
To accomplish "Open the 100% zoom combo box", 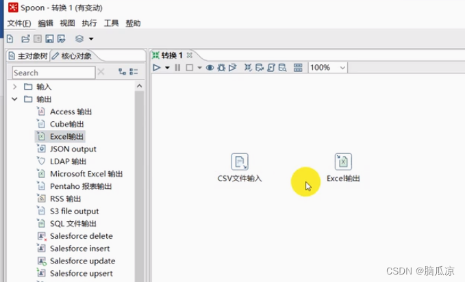I will tap(328, 68).
